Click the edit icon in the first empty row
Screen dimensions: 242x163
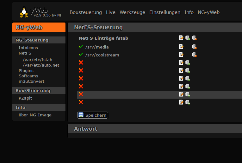click(x=181, y=62)
